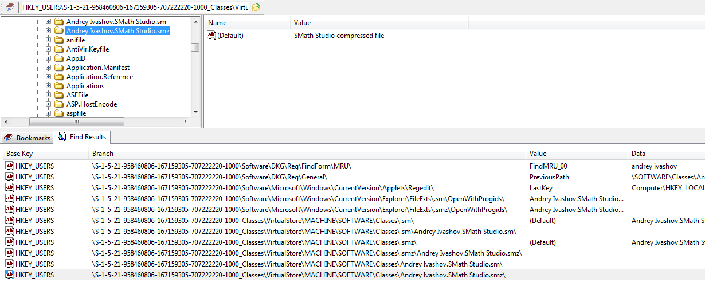Viewport: 705px width, 286px height.
Task: Click the bookmark icon left of the address bar
Action: point(10,7)
